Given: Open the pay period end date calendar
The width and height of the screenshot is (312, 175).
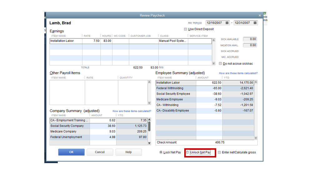Looking at the screenshot, I should pos(255,23).
